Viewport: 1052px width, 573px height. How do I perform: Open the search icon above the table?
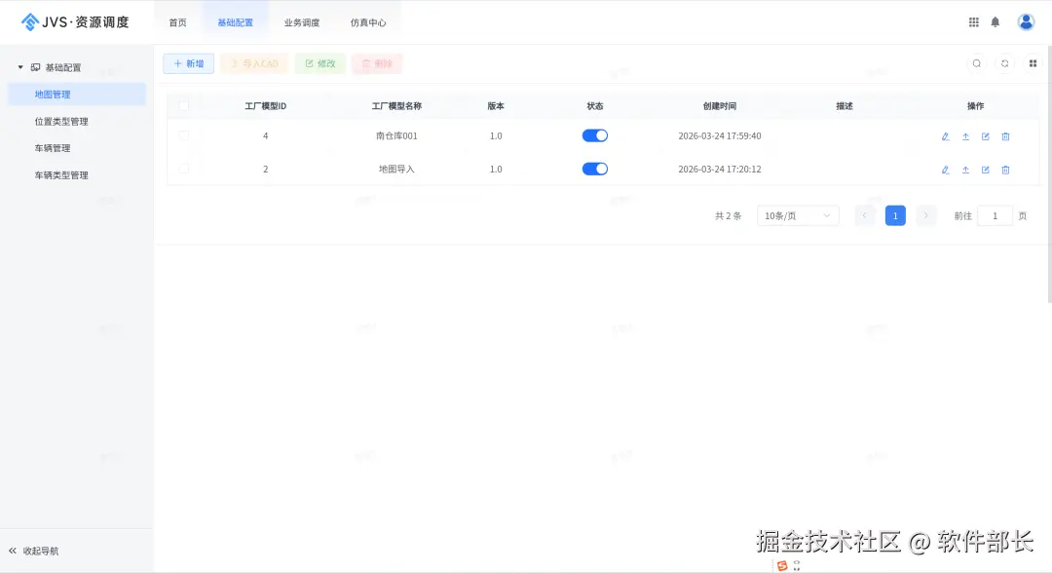[x=976, y=62]
